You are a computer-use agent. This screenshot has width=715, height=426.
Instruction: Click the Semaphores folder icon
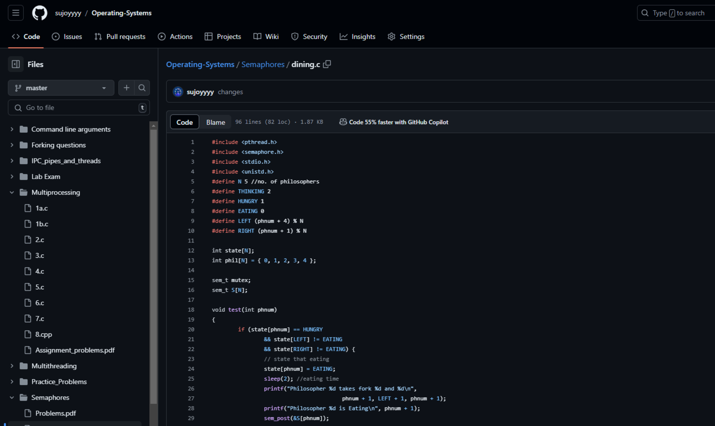point(24,398)
